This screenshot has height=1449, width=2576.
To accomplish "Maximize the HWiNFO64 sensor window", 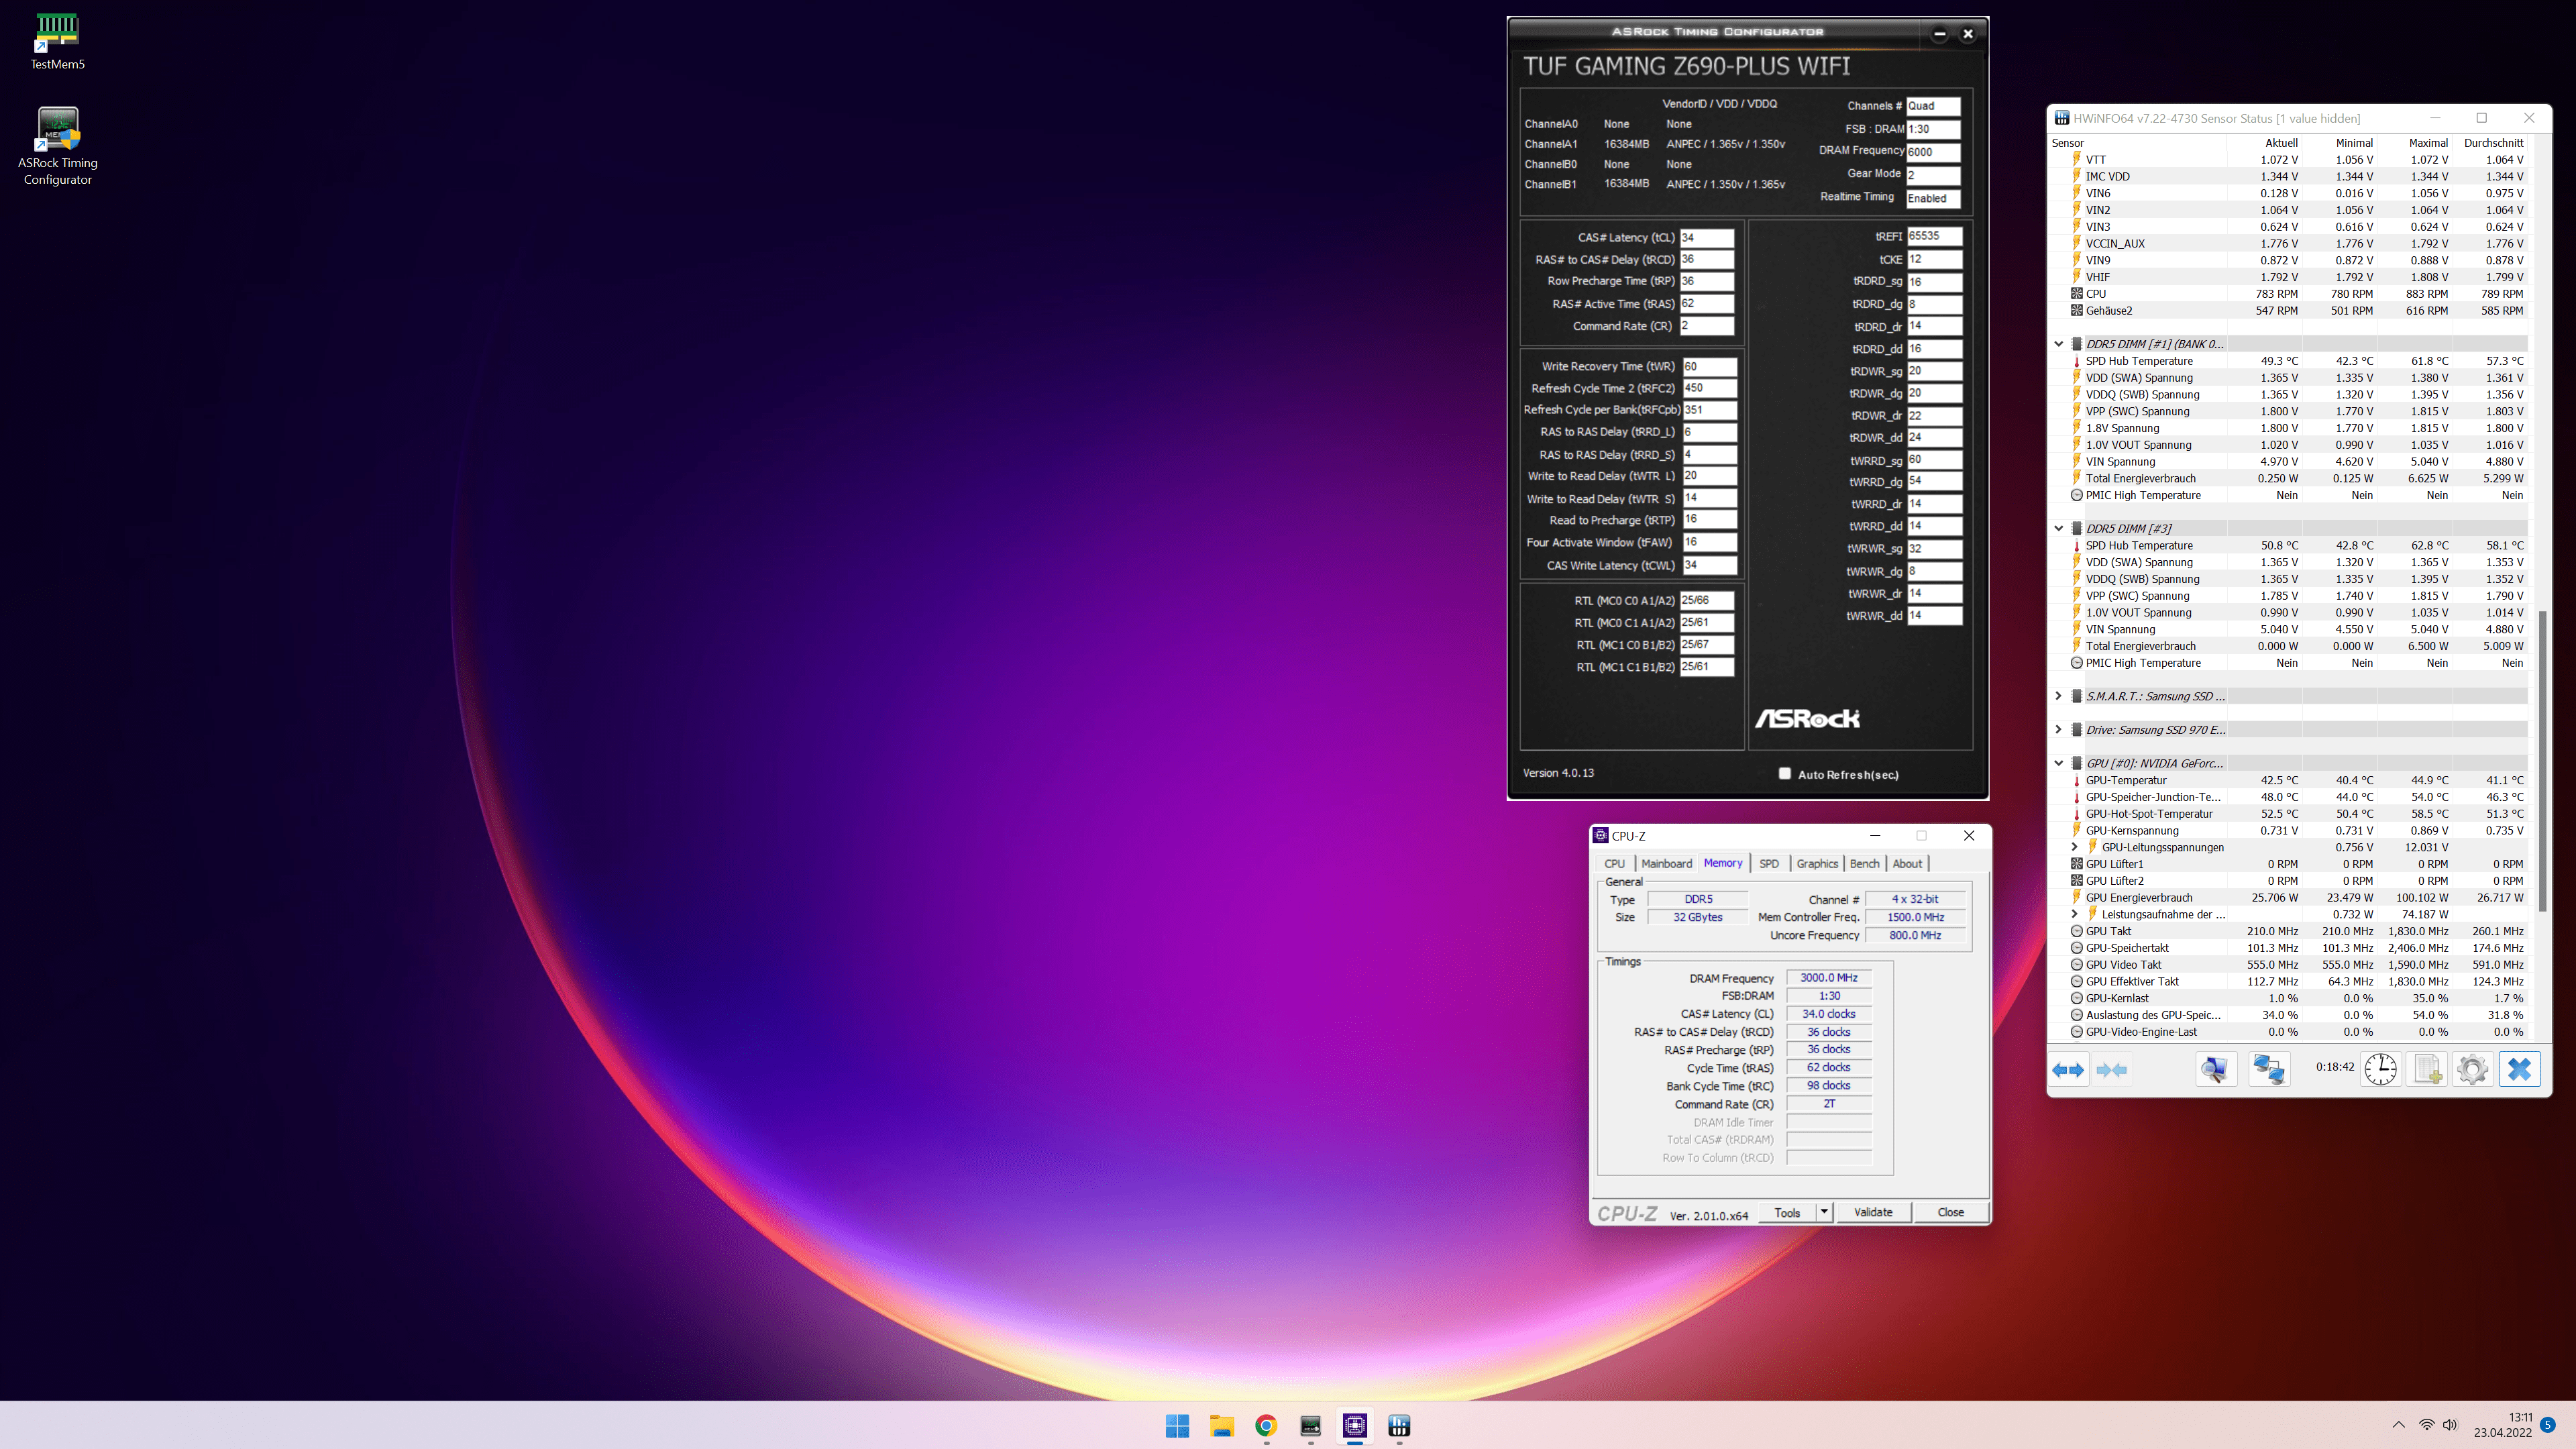I will pyautogui.click(x=2481, y=118).
